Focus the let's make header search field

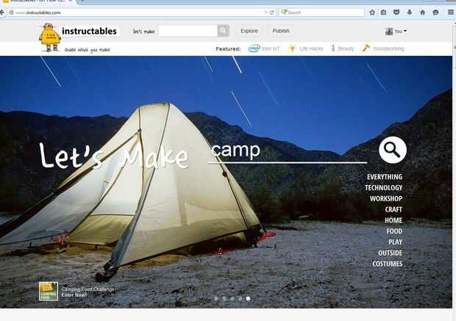188,31
